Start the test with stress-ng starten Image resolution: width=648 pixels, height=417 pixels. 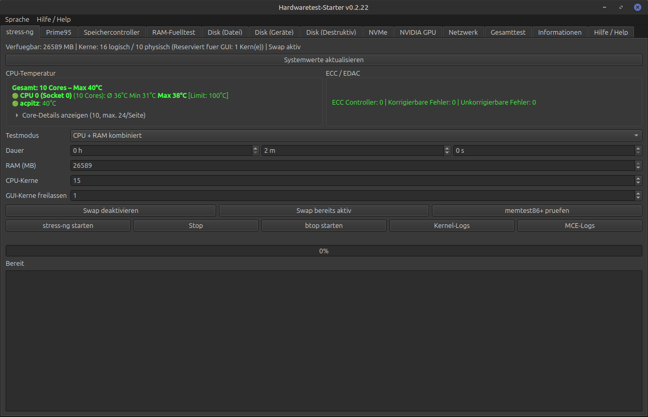coord(68,226)
